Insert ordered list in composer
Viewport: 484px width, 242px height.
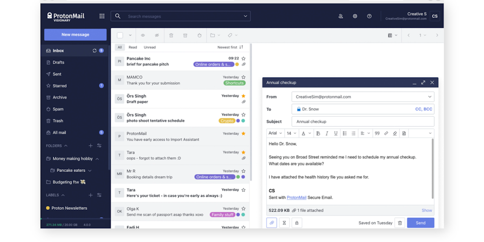click(354, 133)
